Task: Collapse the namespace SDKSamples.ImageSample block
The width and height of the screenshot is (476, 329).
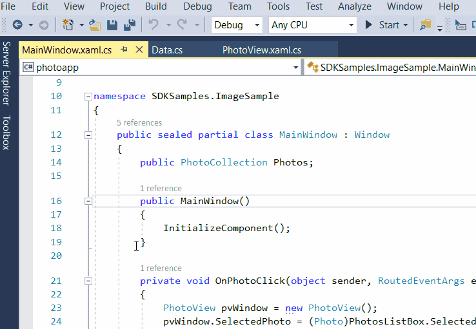Action: (x=88, y=97)
